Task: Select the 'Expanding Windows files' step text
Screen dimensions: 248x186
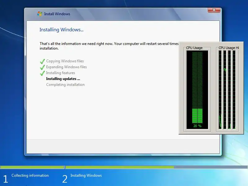Action: [x=66, y=67]
